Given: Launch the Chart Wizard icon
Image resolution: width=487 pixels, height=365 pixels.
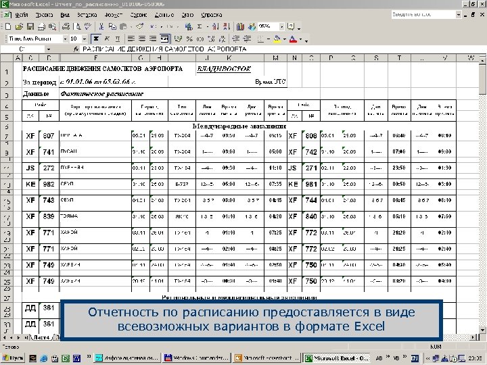Looking at the screenshot, I should coord(240,26).
